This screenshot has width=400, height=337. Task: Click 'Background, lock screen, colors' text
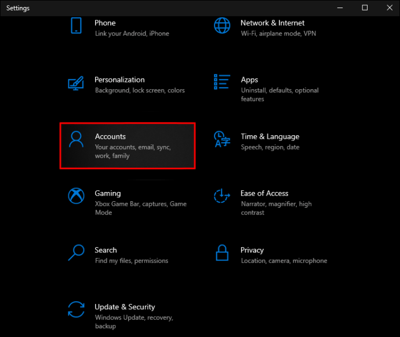140,90
